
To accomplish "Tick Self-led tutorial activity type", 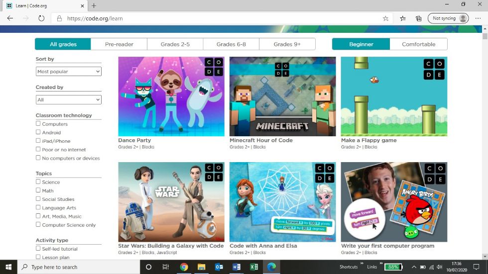I will pyautogui.click(x=38, y=248).
